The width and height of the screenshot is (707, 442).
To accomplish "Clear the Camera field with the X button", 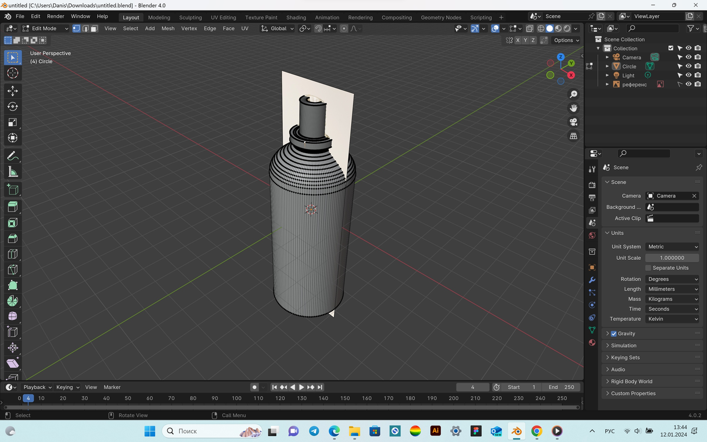I will 693,195.
